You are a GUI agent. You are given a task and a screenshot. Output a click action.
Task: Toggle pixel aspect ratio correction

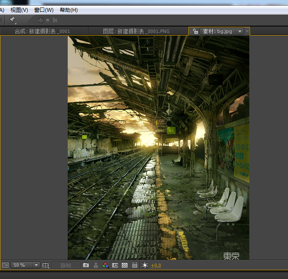135,265
